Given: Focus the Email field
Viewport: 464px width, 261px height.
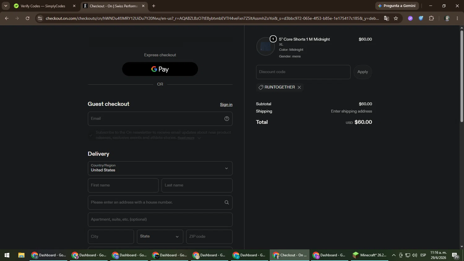Looking at the screenshot, I should tap(160, 119).
